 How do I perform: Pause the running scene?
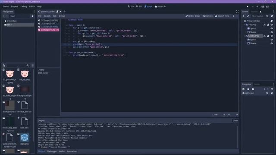(x=252, y=6)
